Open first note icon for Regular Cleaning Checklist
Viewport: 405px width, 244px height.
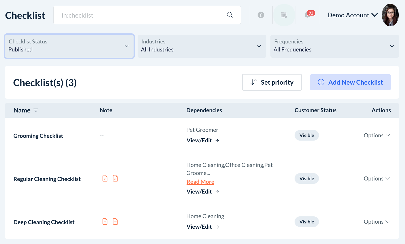tap(105, 178)
